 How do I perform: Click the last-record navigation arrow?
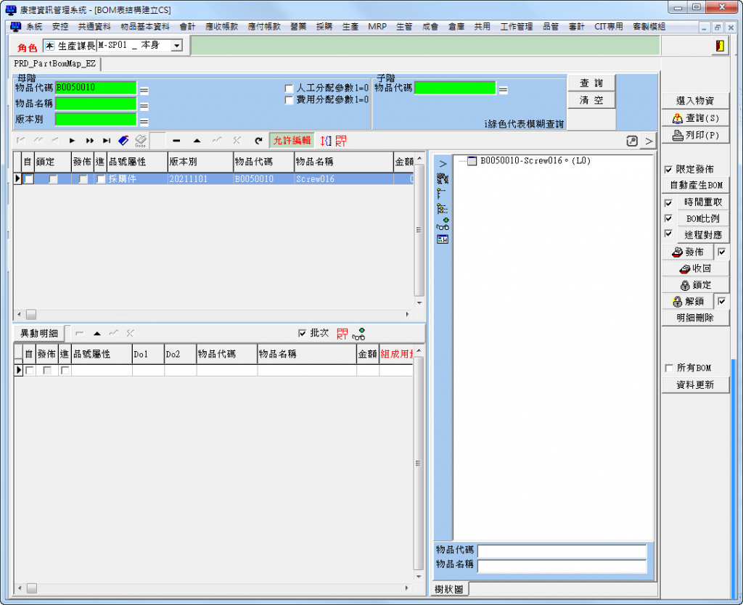(107, 140)
